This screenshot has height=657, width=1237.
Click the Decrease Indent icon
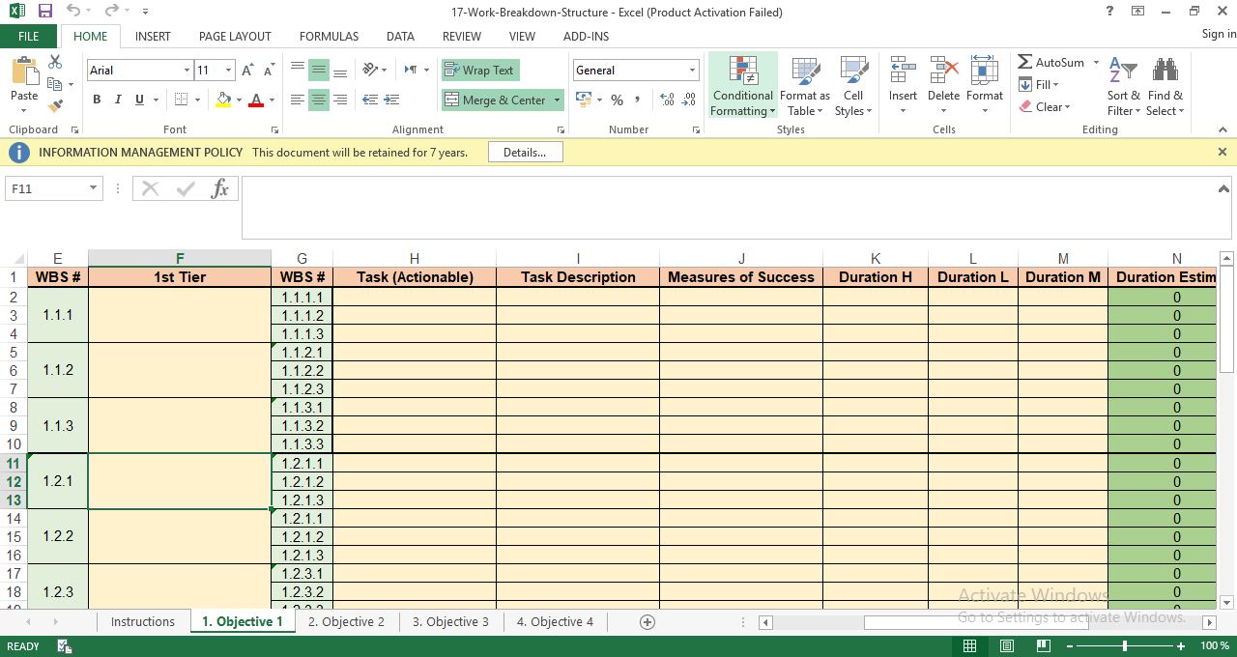click(370, 100)
